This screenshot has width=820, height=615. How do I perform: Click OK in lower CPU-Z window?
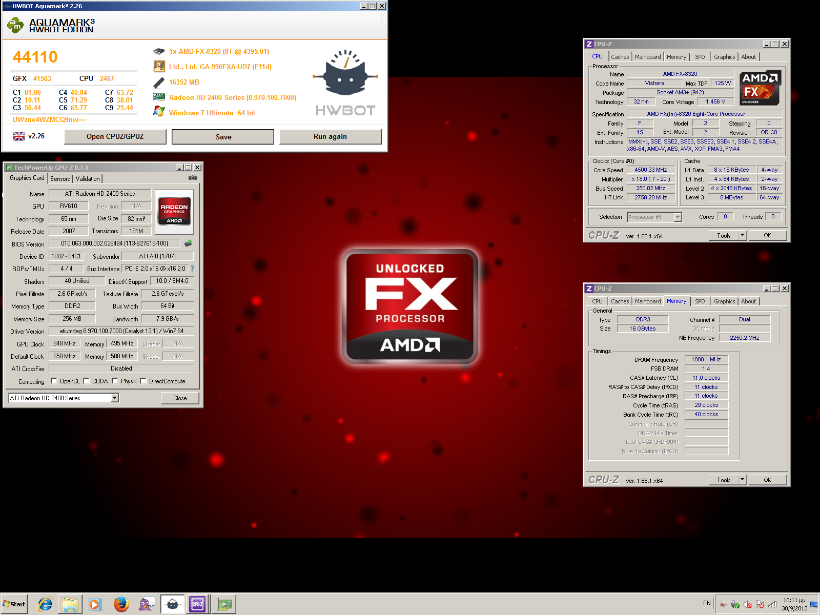(767, 480)
